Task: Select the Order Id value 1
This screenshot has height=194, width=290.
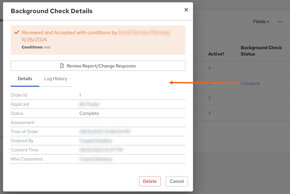Action: click(80, 95)
